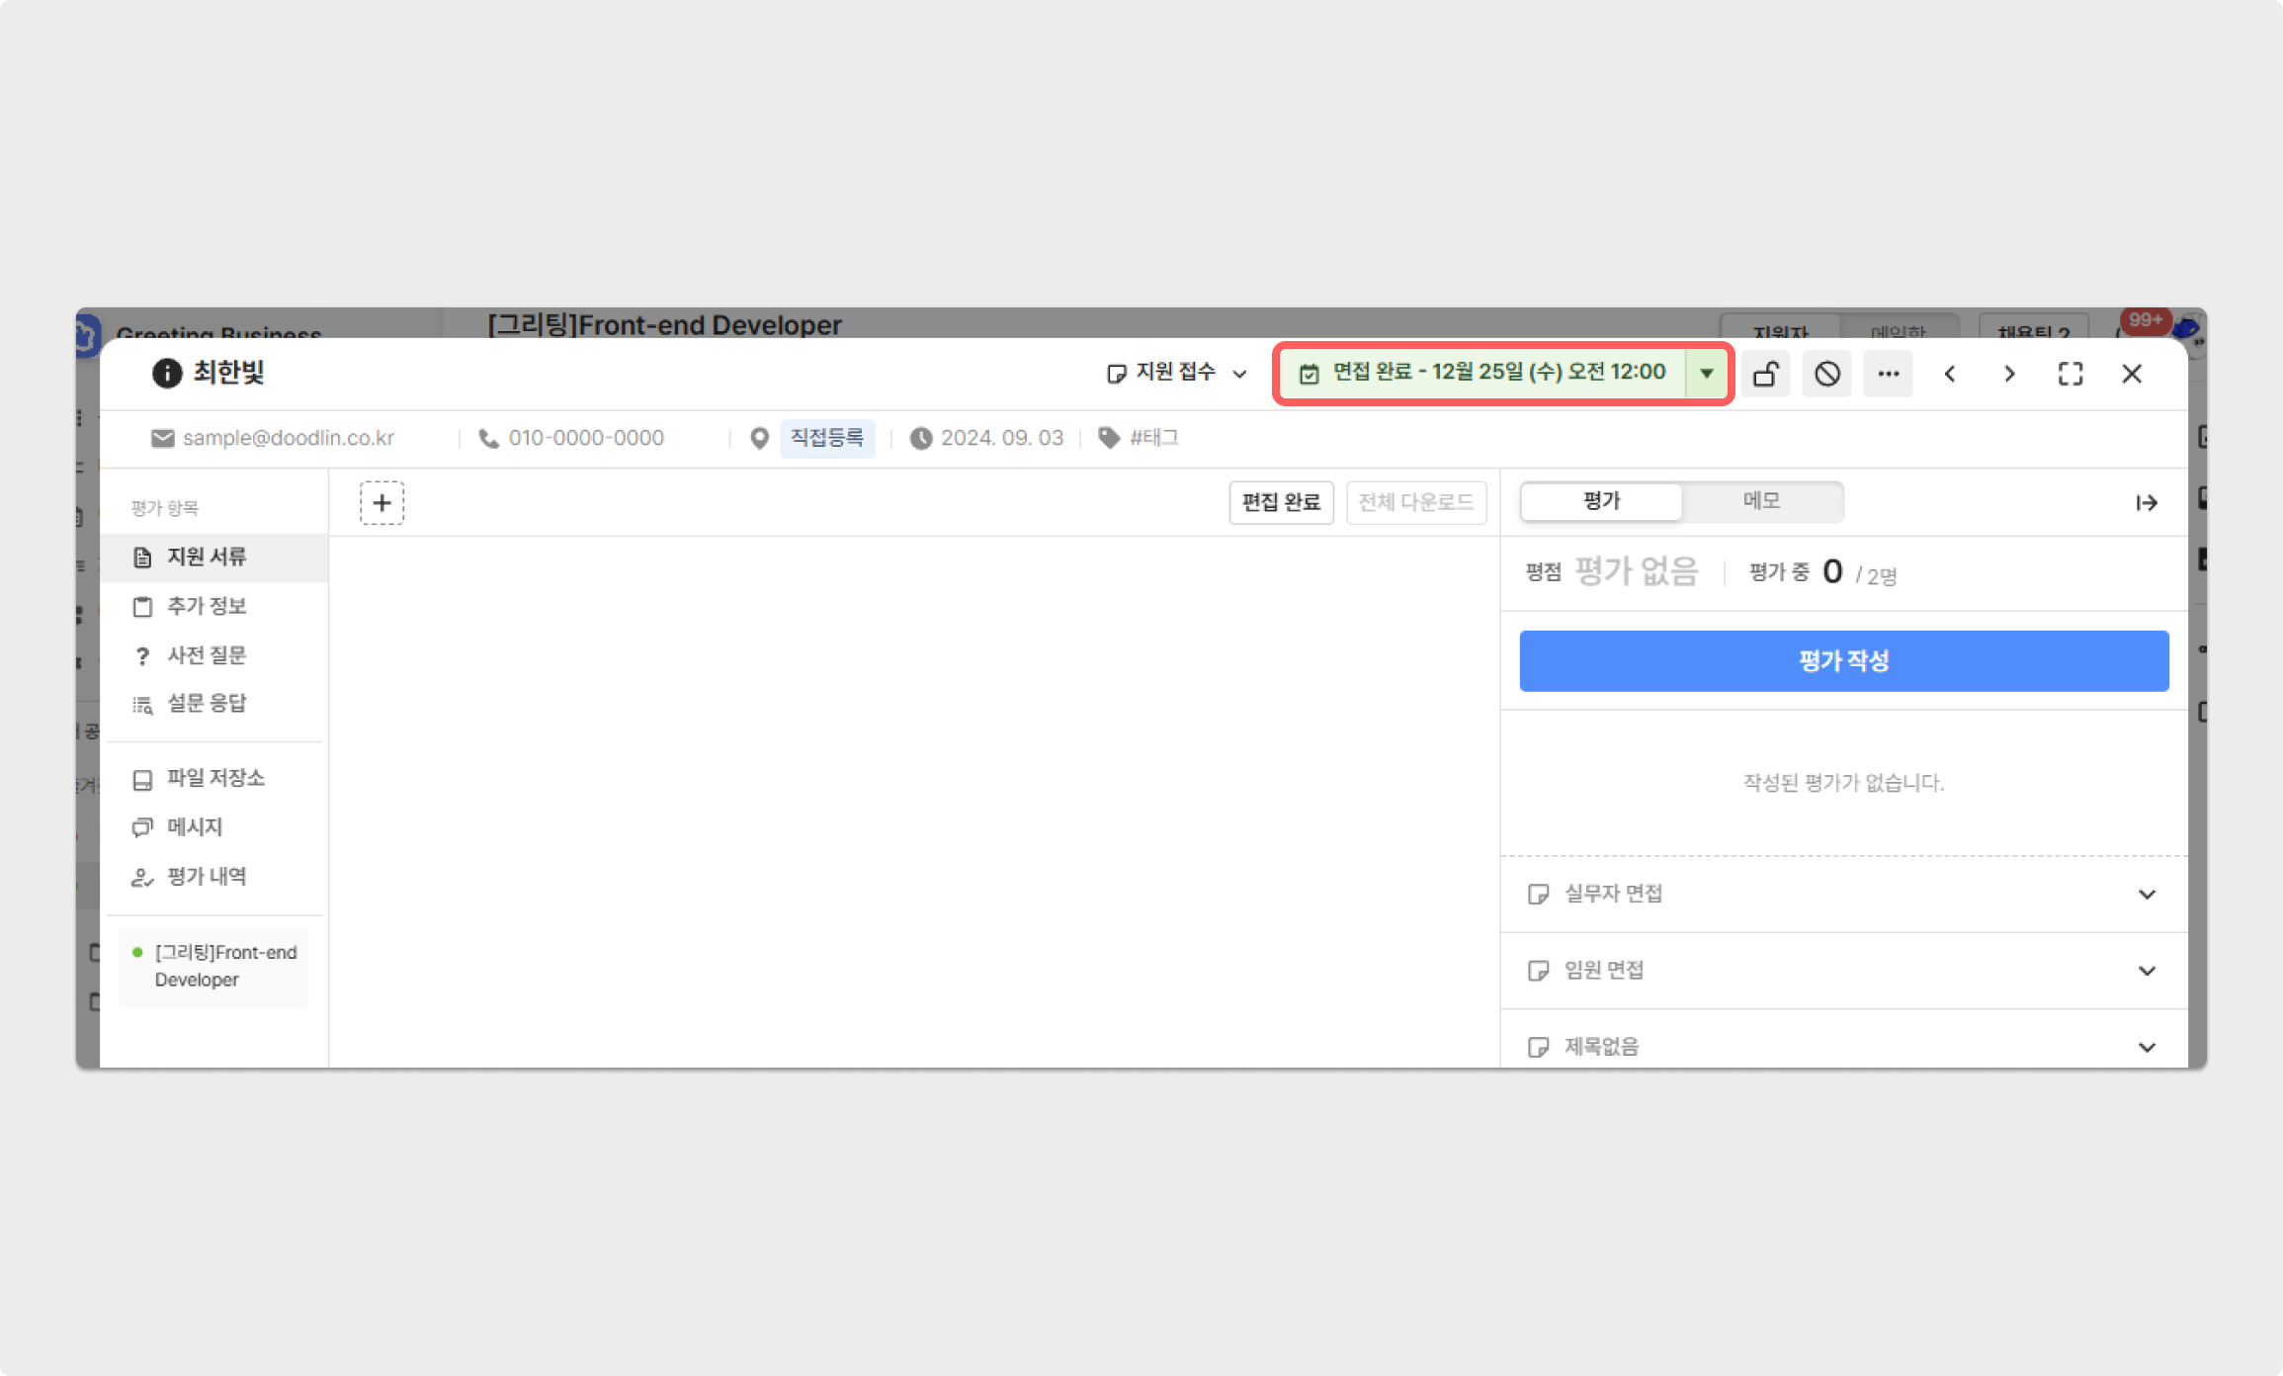Click the info icon beside 최한빛
The height and width of the screenshot is (1376, 2283).
click(x=167, y=373)
